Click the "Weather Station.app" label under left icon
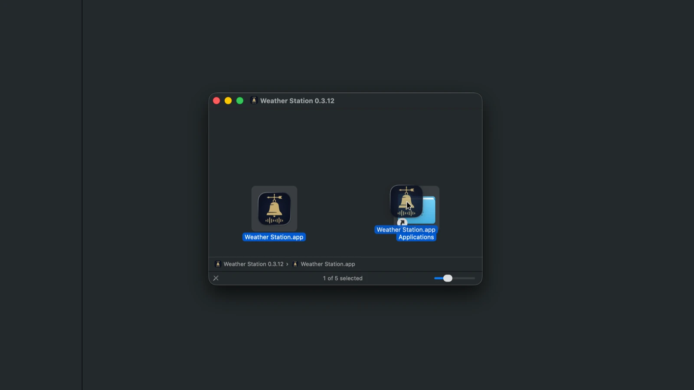 click(x=274, y=237)
